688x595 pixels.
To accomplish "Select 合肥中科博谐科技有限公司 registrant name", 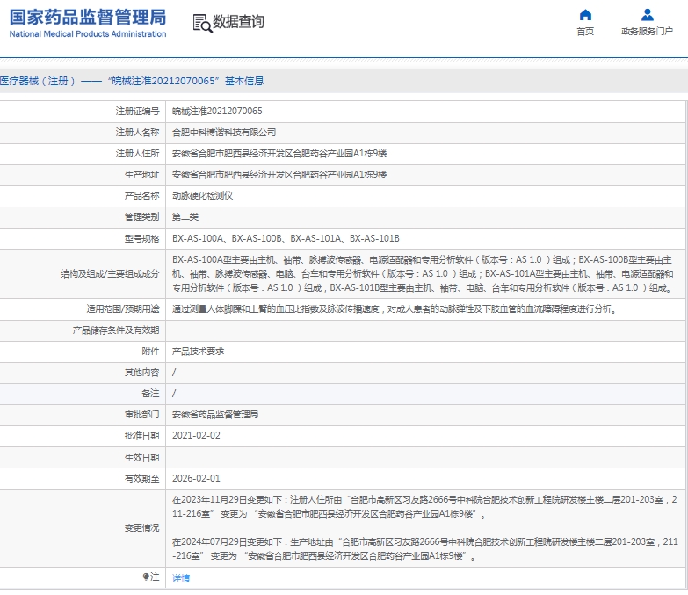I will point(224,132).
